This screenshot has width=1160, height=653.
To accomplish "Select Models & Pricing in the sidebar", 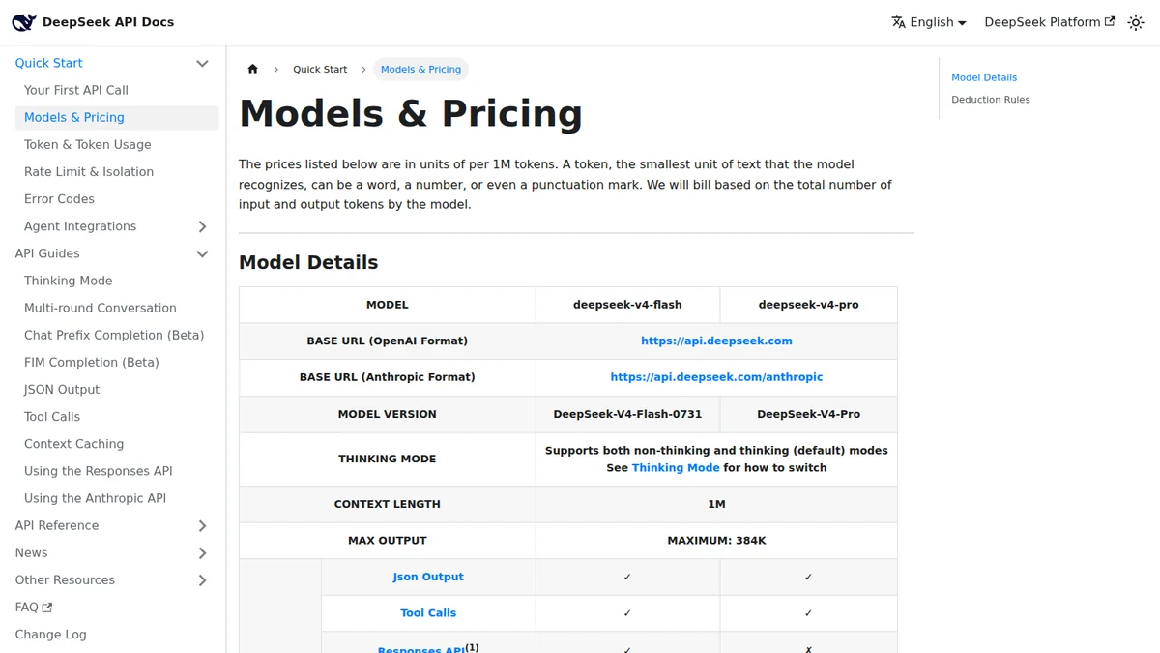I will pyautogui.click(x=117, y=117).
